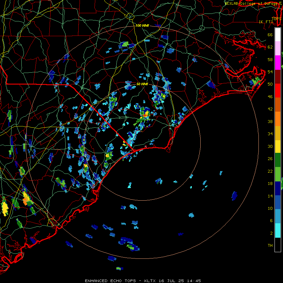Screen dimensions: 283x283
Task: Click the black TH legend swatch
Action: click(x=278, y=245)
